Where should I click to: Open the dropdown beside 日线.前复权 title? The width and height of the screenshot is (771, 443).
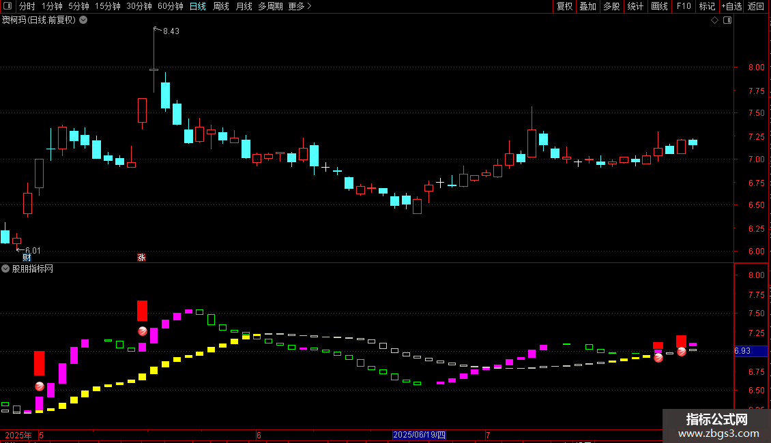(x=84, y=20)
